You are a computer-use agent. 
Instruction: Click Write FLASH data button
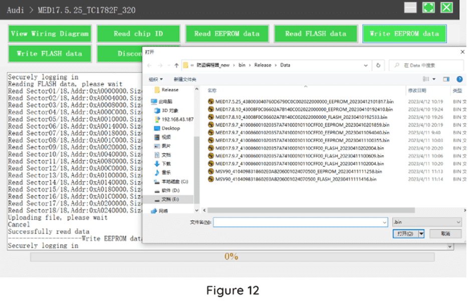[x=50, y=54]
